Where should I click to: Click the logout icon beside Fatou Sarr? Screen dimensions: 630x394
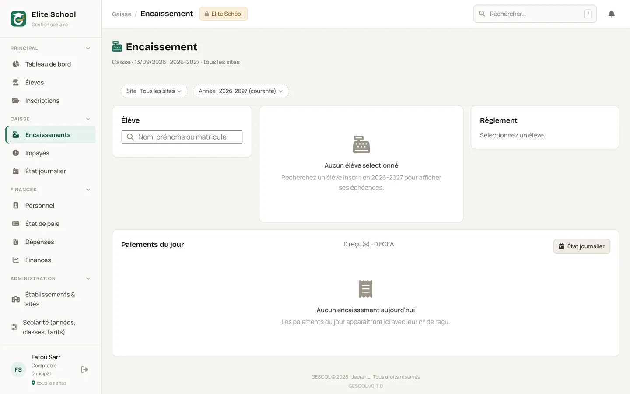click(84, 369)
